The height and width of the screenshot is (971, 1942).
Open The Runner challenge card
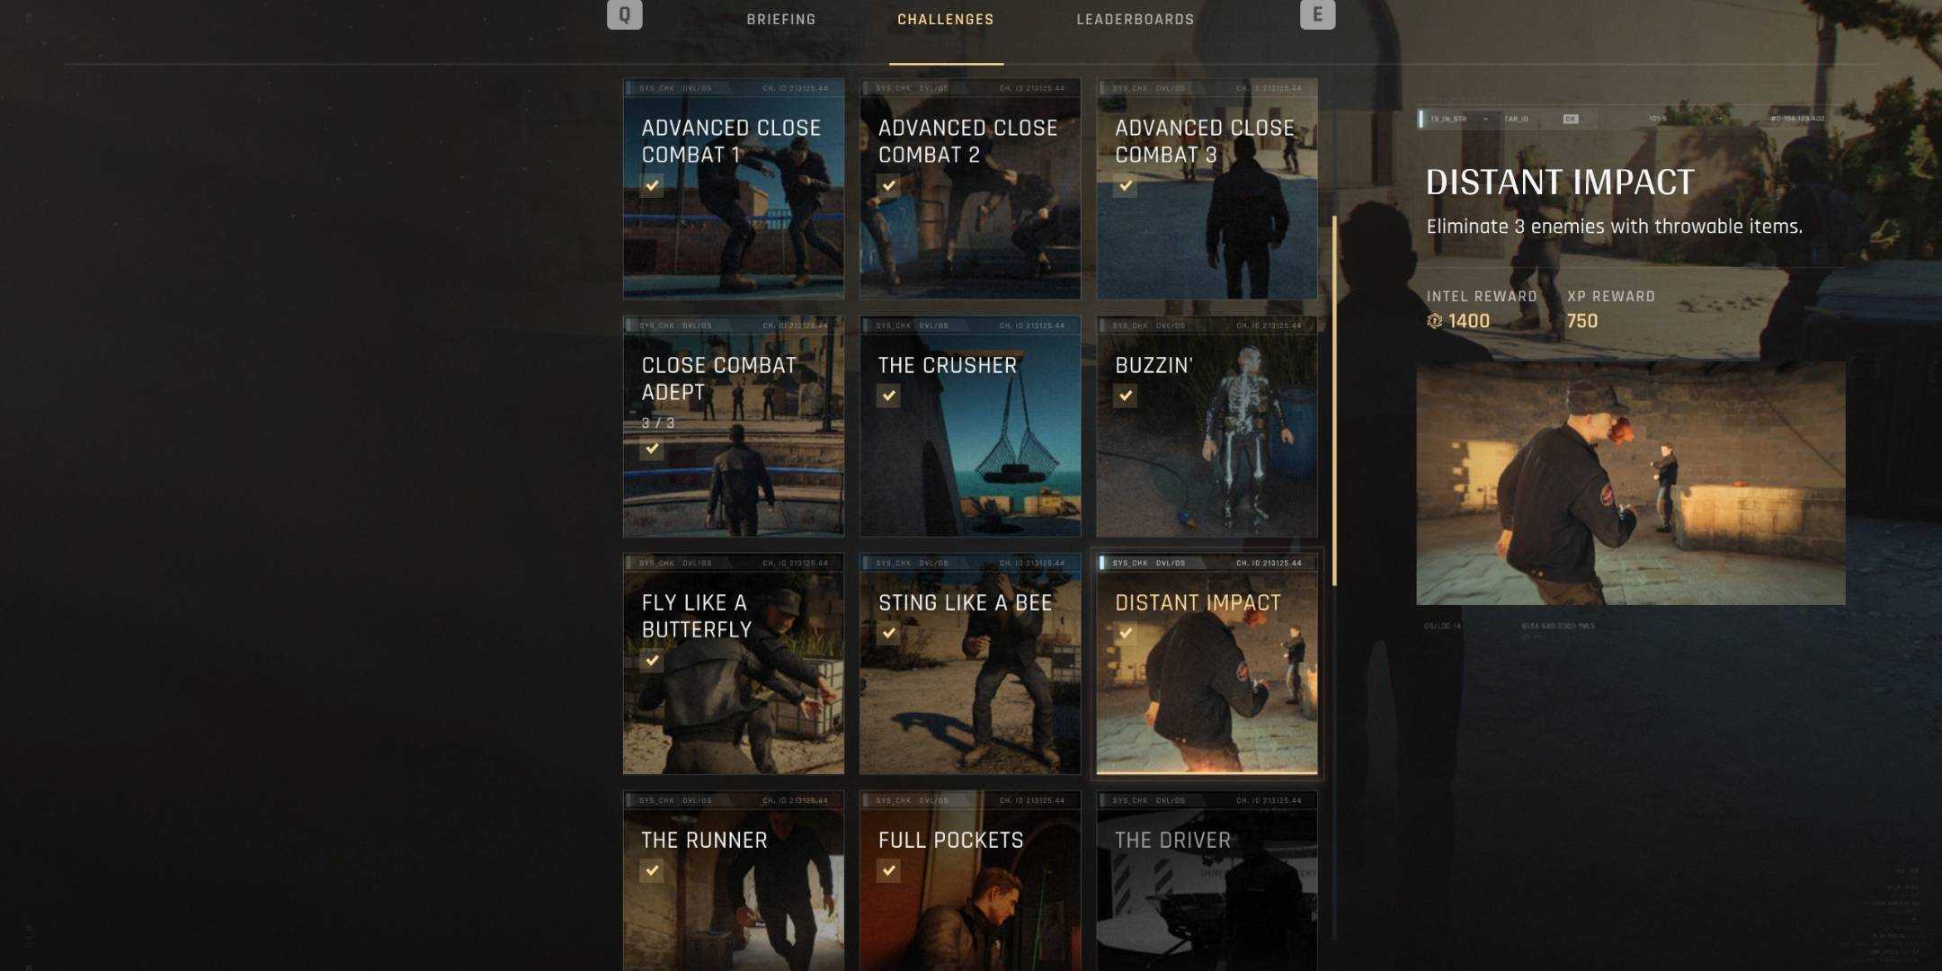click(x=734, y=881)
